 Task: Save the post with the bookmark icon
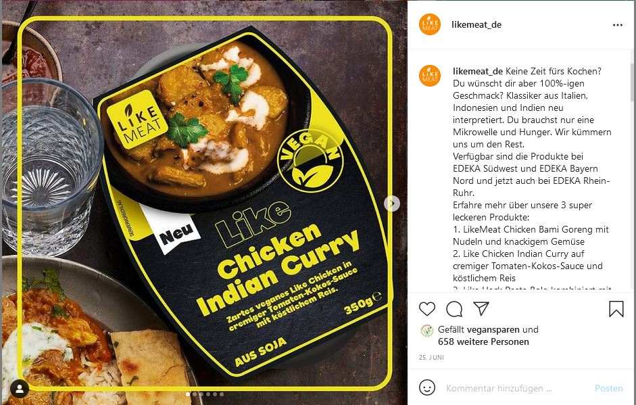pyautogui.click(x=616, y=309)
